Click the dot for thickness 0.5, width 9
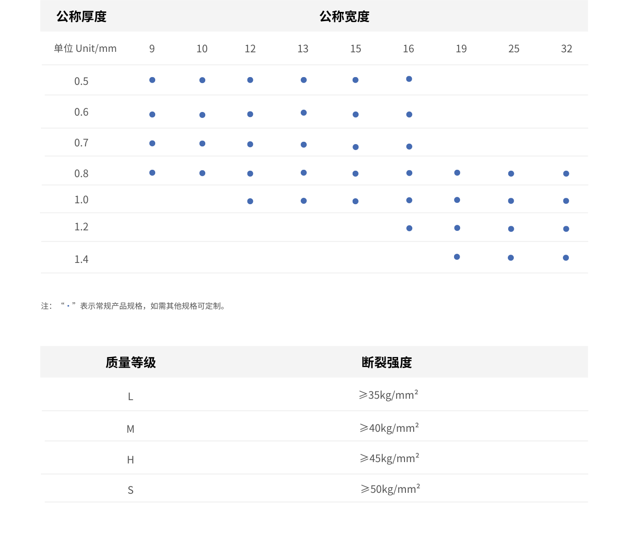Viewport: 629px width, 541px height. (x=152, y=80)
